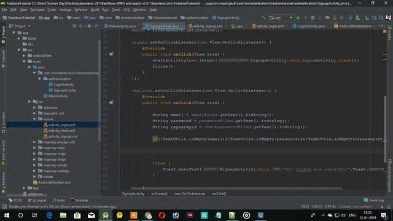The width and height of the screenshot is (393, 221).
Task: Click the collapse all icon in the Project panel
Action: click(x=80, y=26)
